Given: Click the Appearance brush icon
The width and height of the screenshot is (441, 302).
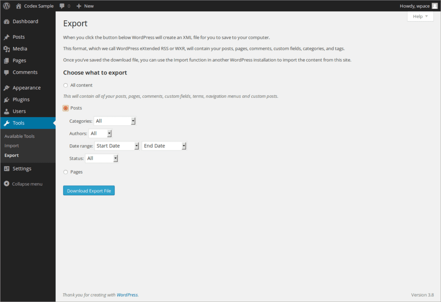Looking at the screenshot, I should (6, 87).
